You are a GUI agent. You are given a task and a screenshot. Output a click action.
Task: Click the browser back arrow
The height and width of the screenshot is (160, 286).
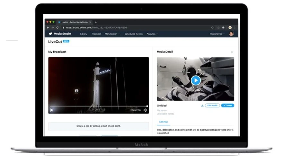[48, 28]
